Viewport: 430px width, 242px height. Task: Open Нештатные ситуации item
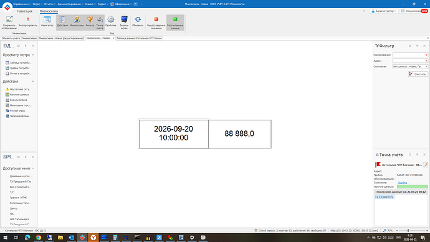coord(18,89)
